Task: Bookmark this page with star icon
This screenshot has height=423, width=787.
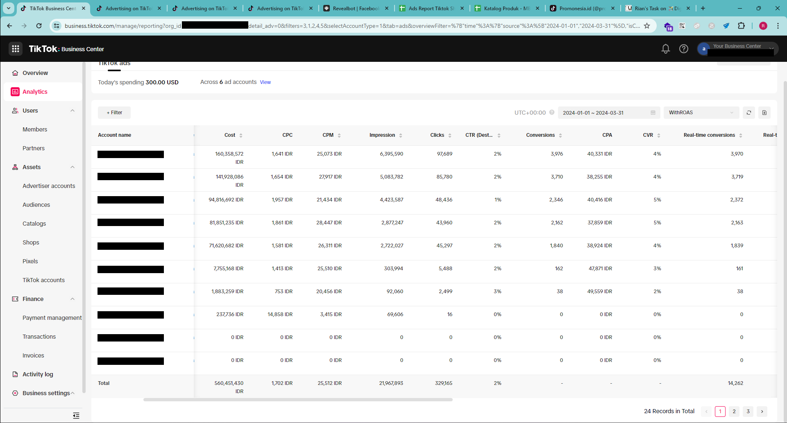Action: (x=647, y=26)
